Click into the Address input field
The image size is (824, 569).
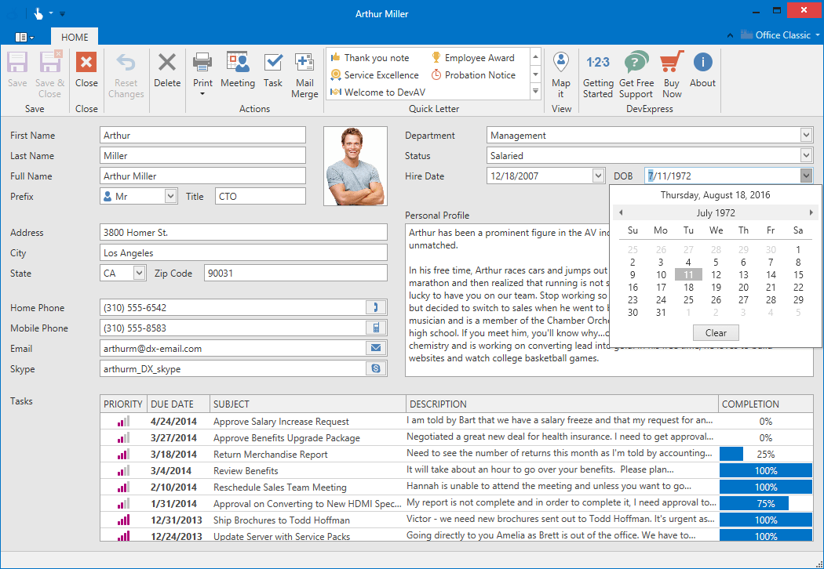243,233
